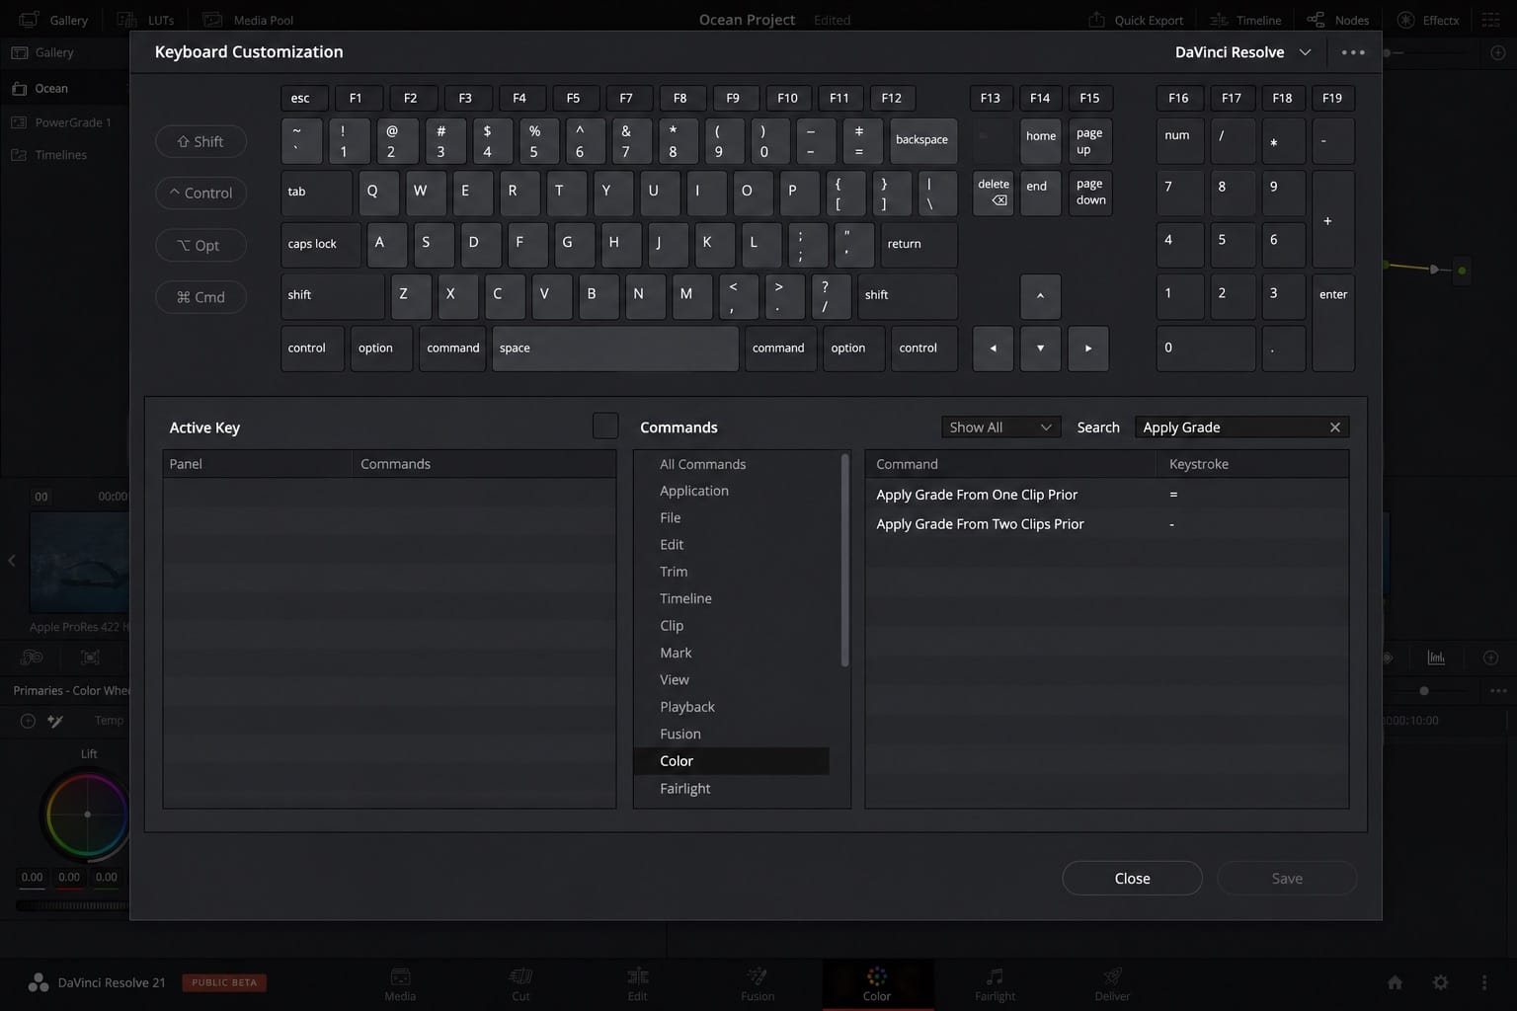Click the F12 function key
Image resolution: width=1517 pixels, height=1011 pixels.
coord(892,98)
